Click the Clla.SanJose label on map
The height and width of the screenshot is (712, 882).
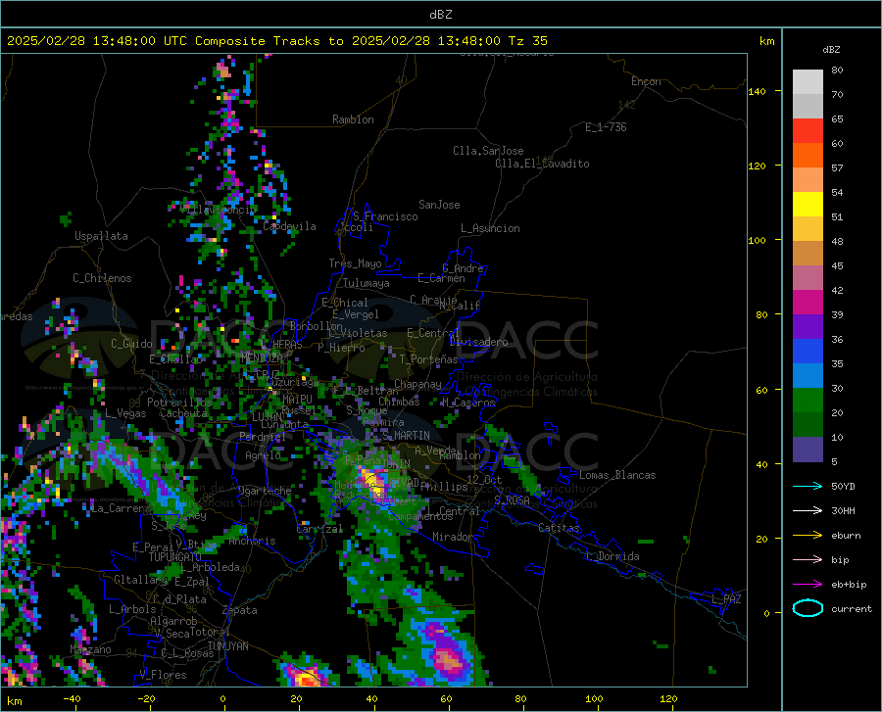pyautogui.click(x=488, y=151)
